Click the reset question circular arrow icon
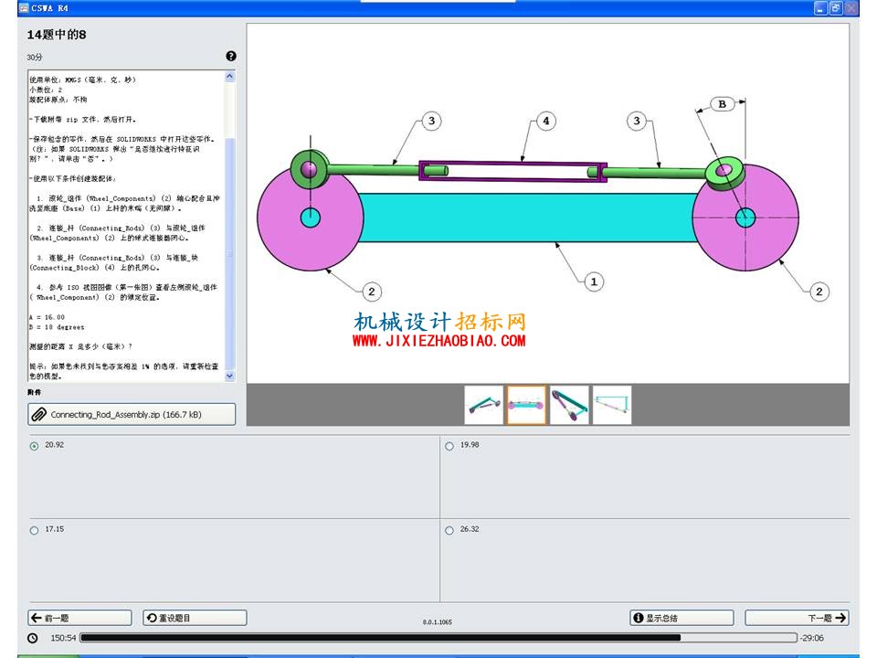 click(x=152, y=618)
